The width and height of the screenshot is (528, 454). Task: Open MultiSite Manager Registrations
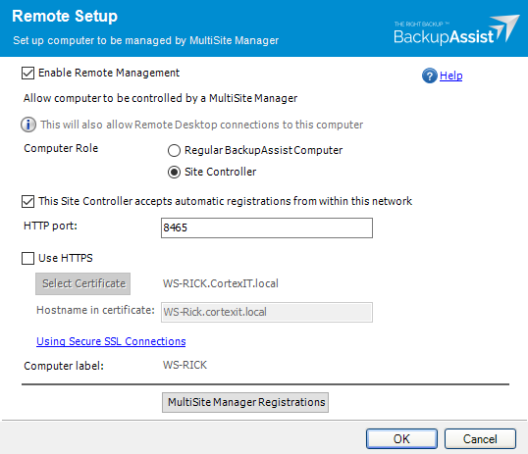pyautogui.click(x=245, y=402)
